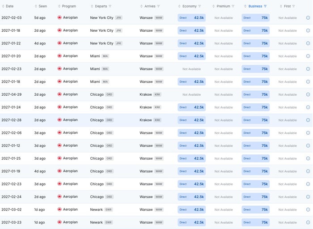Select Business 75k fare on 2027-01-19
The width and height of the screenshot is (313, 229).
click(255, 171)
